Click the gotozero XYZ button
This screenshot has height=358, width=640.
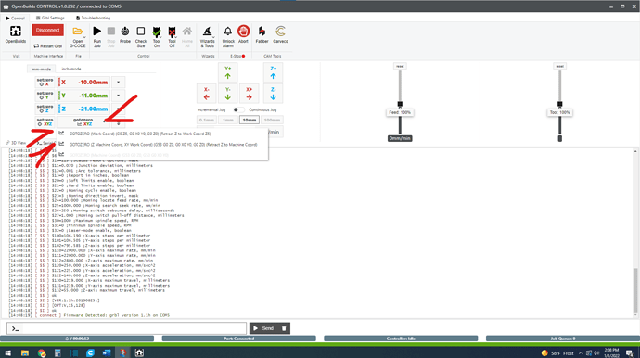pos(83,122)
